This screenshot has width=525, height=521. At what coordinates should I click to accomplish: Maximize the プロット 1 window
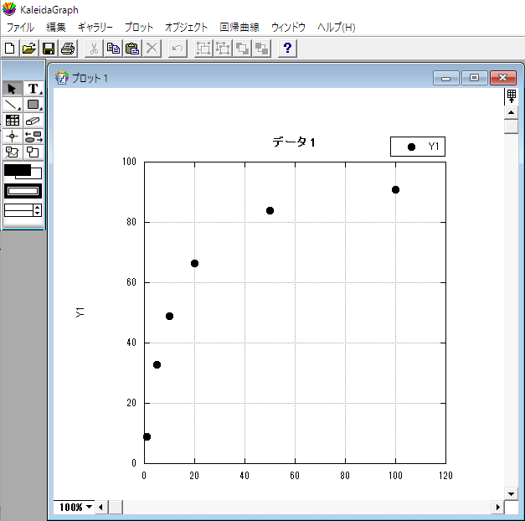click(474, 78)
